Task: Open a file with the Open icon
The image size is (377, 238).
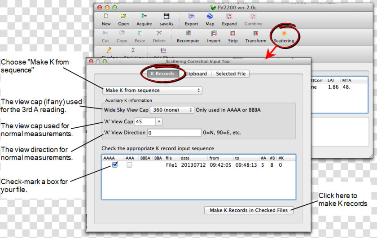Action: [x=123, y=16]
